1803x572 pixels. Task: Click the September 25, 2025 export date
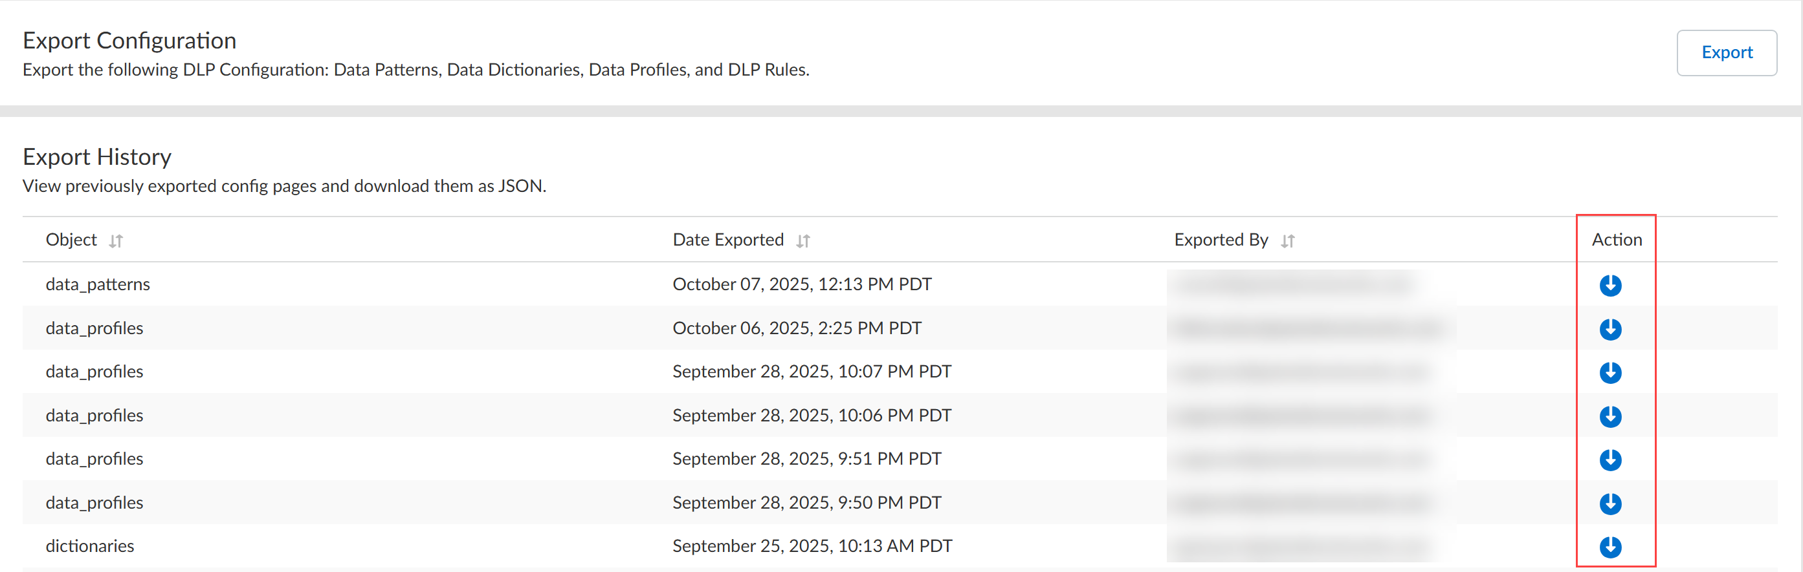812,546
